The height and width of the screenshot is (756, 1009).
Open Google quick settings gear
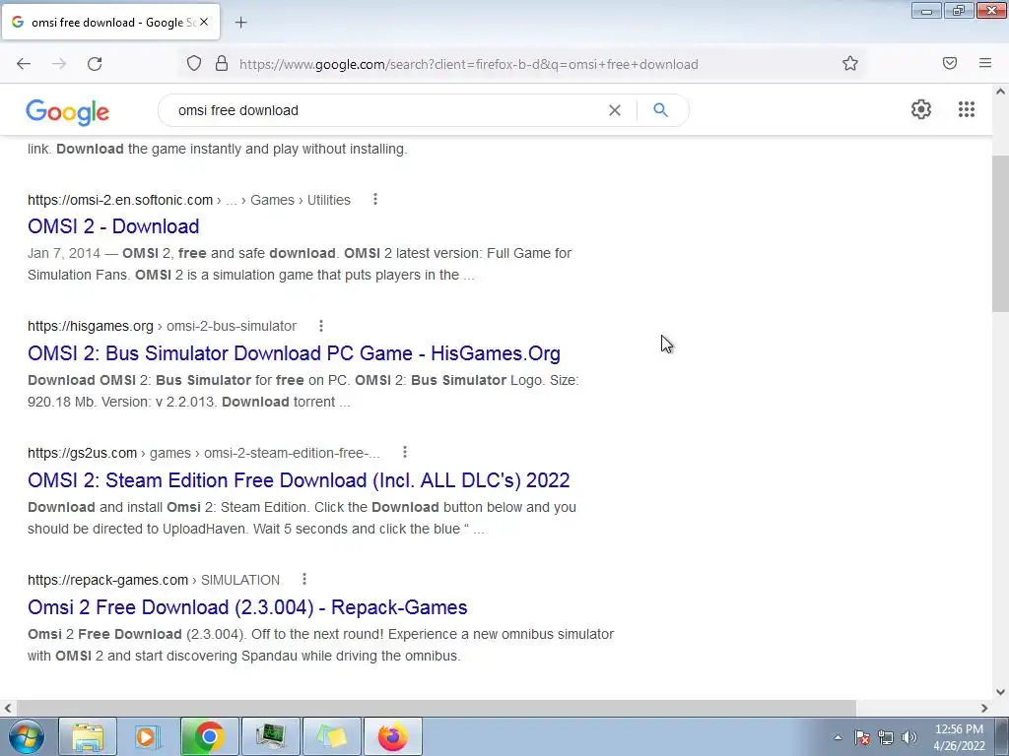pyautogui.click(x=921, y=109)
